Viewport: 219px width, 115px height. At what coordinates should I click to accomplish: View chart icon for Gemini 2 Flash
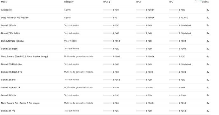coord(208,25)
